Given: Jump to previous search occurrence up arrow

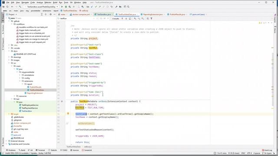Looking at the screenshot, I should click(x=122, y=19).
